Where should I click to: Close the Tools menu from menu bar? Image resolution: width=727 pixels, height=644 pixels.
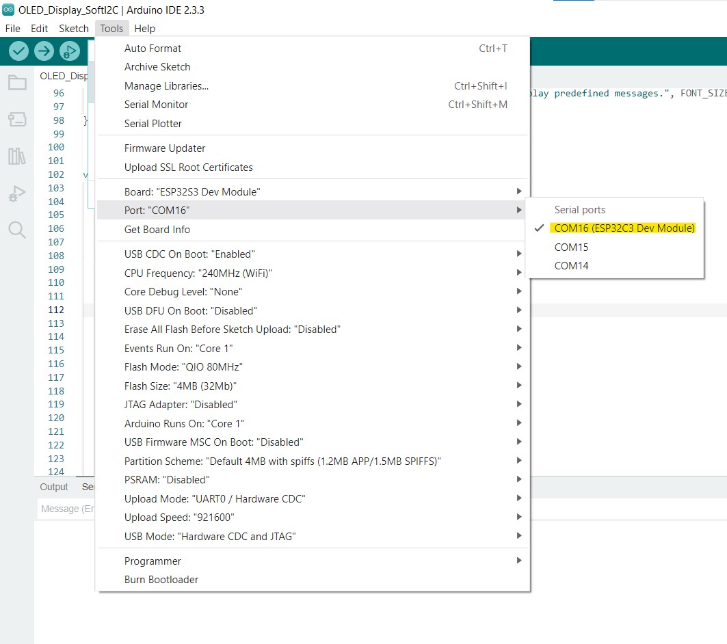(111, 29)
